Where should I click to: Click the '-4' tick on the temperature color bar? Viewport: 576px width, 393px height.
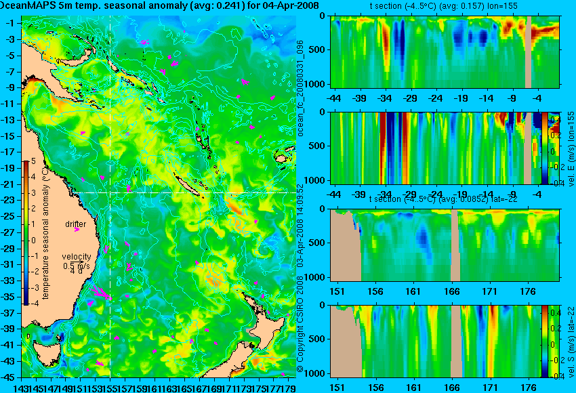click(x=33, y=304)
